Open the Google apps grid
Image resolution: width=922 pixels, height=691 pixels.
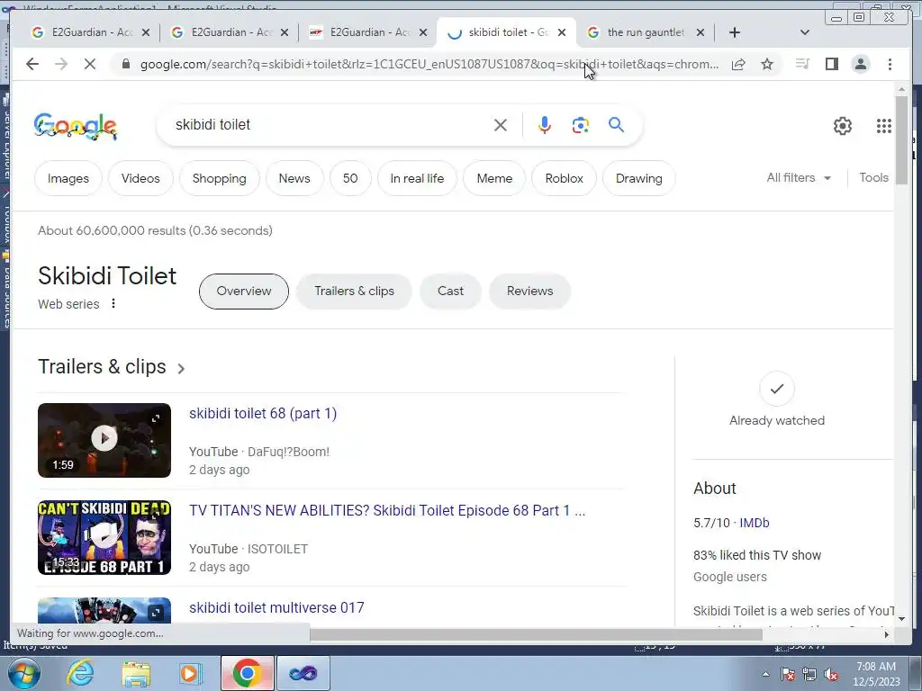click(x=884, y=126)
